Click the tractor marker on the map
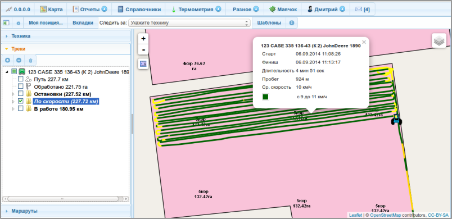 (x=396, y=119)
